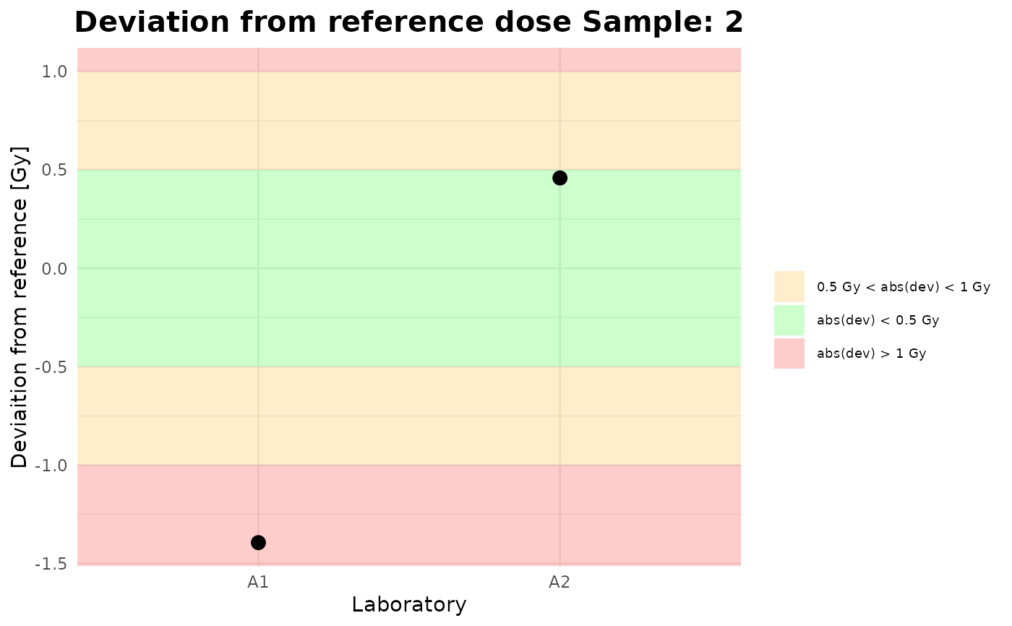Viewport: 1012px width, 626px height.
Task: Click the orange legend swatch
Action: (x=789, y=286)
